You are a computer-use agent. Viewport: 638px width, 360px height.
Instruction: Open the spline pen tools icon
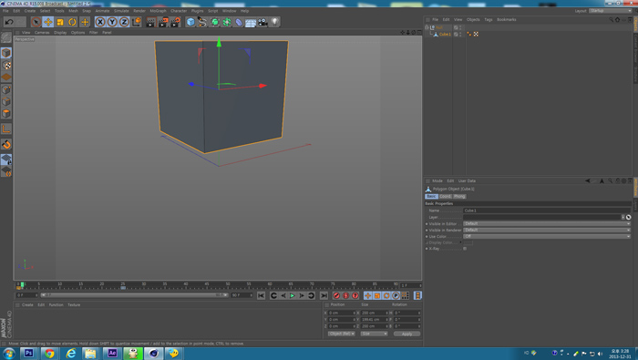202,22
